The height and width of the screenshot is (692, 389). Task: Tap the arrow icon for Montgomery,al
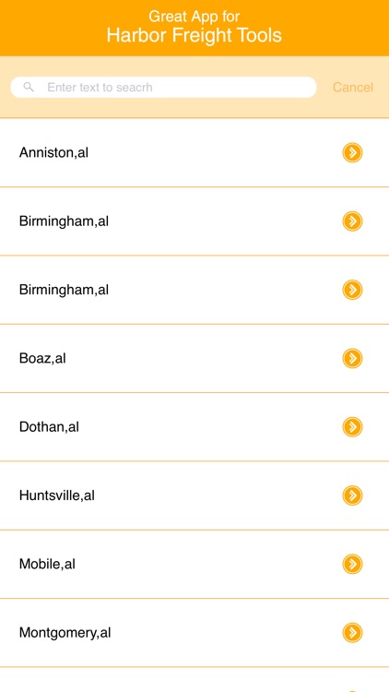(352, 632)
